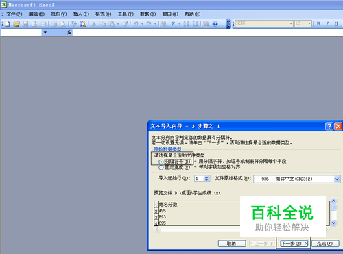
Task: Open the 文件 menu
Action: (x=14, y=14)
